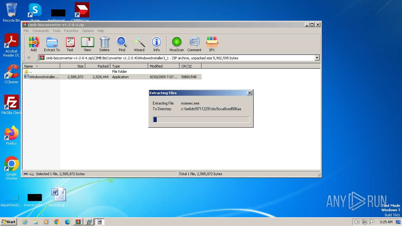Click the Action Center flag icon
The image size is (402, 226).
click(372, 222)
